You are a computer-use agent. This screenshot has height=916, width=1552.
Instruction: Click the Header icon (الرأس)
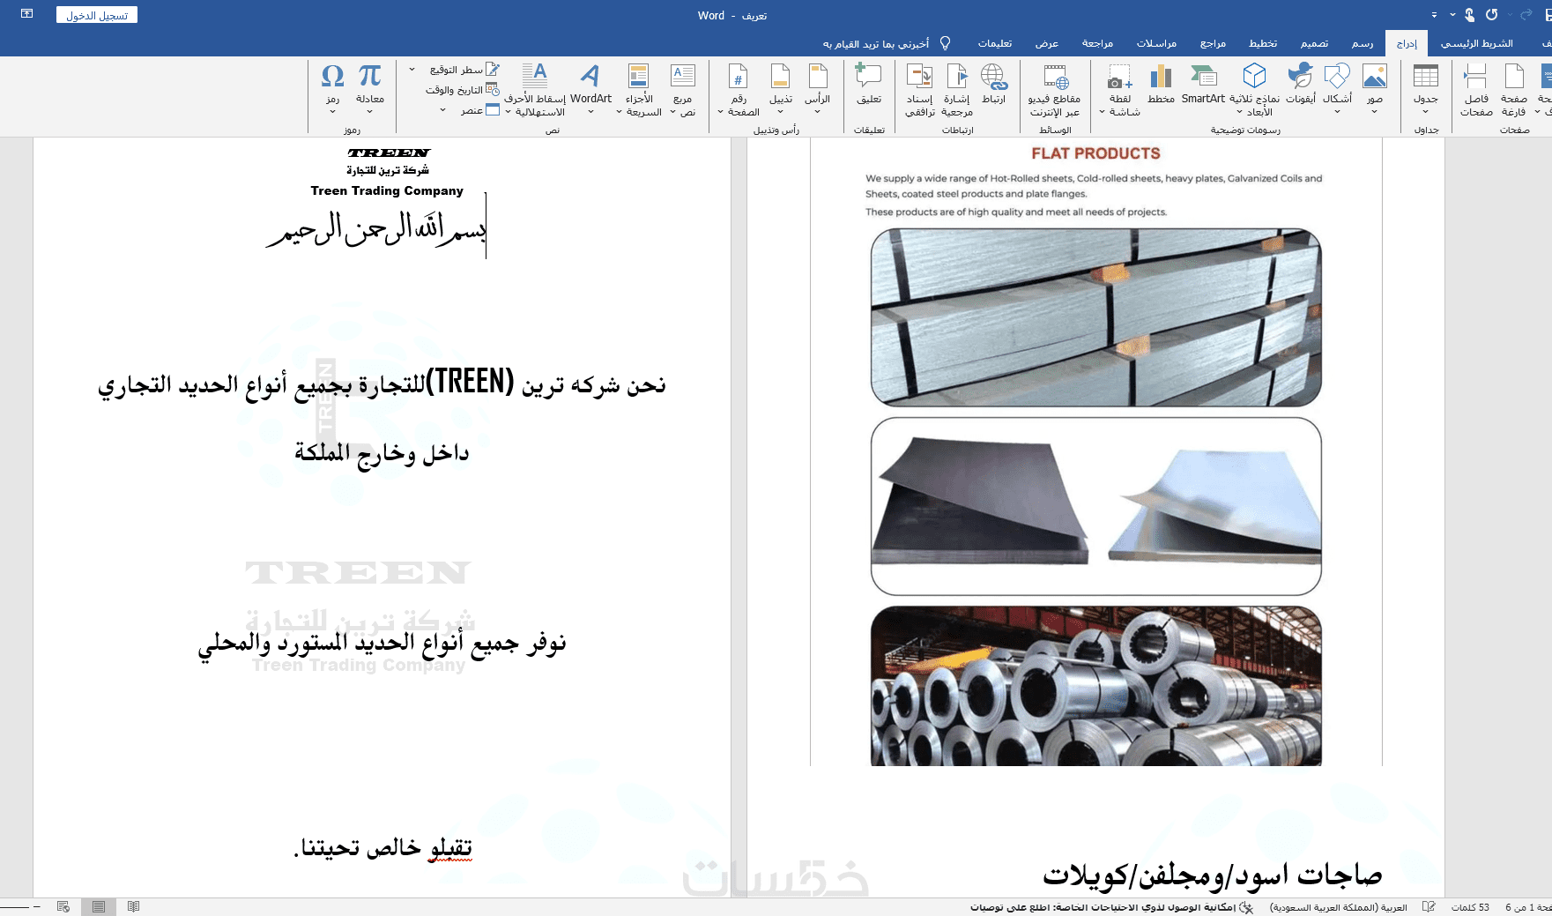click(818, 77)
